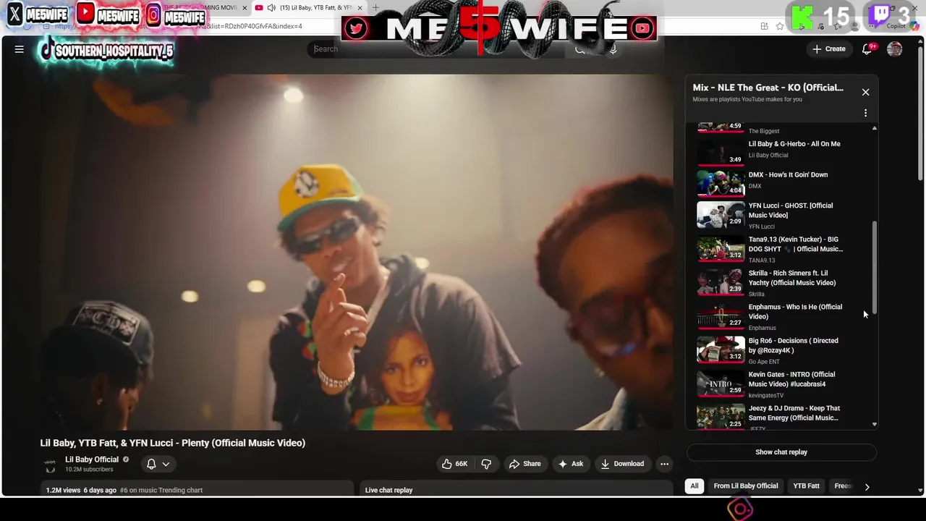Open a new browser tab
926x521 pixels.
tap(375, 7)
